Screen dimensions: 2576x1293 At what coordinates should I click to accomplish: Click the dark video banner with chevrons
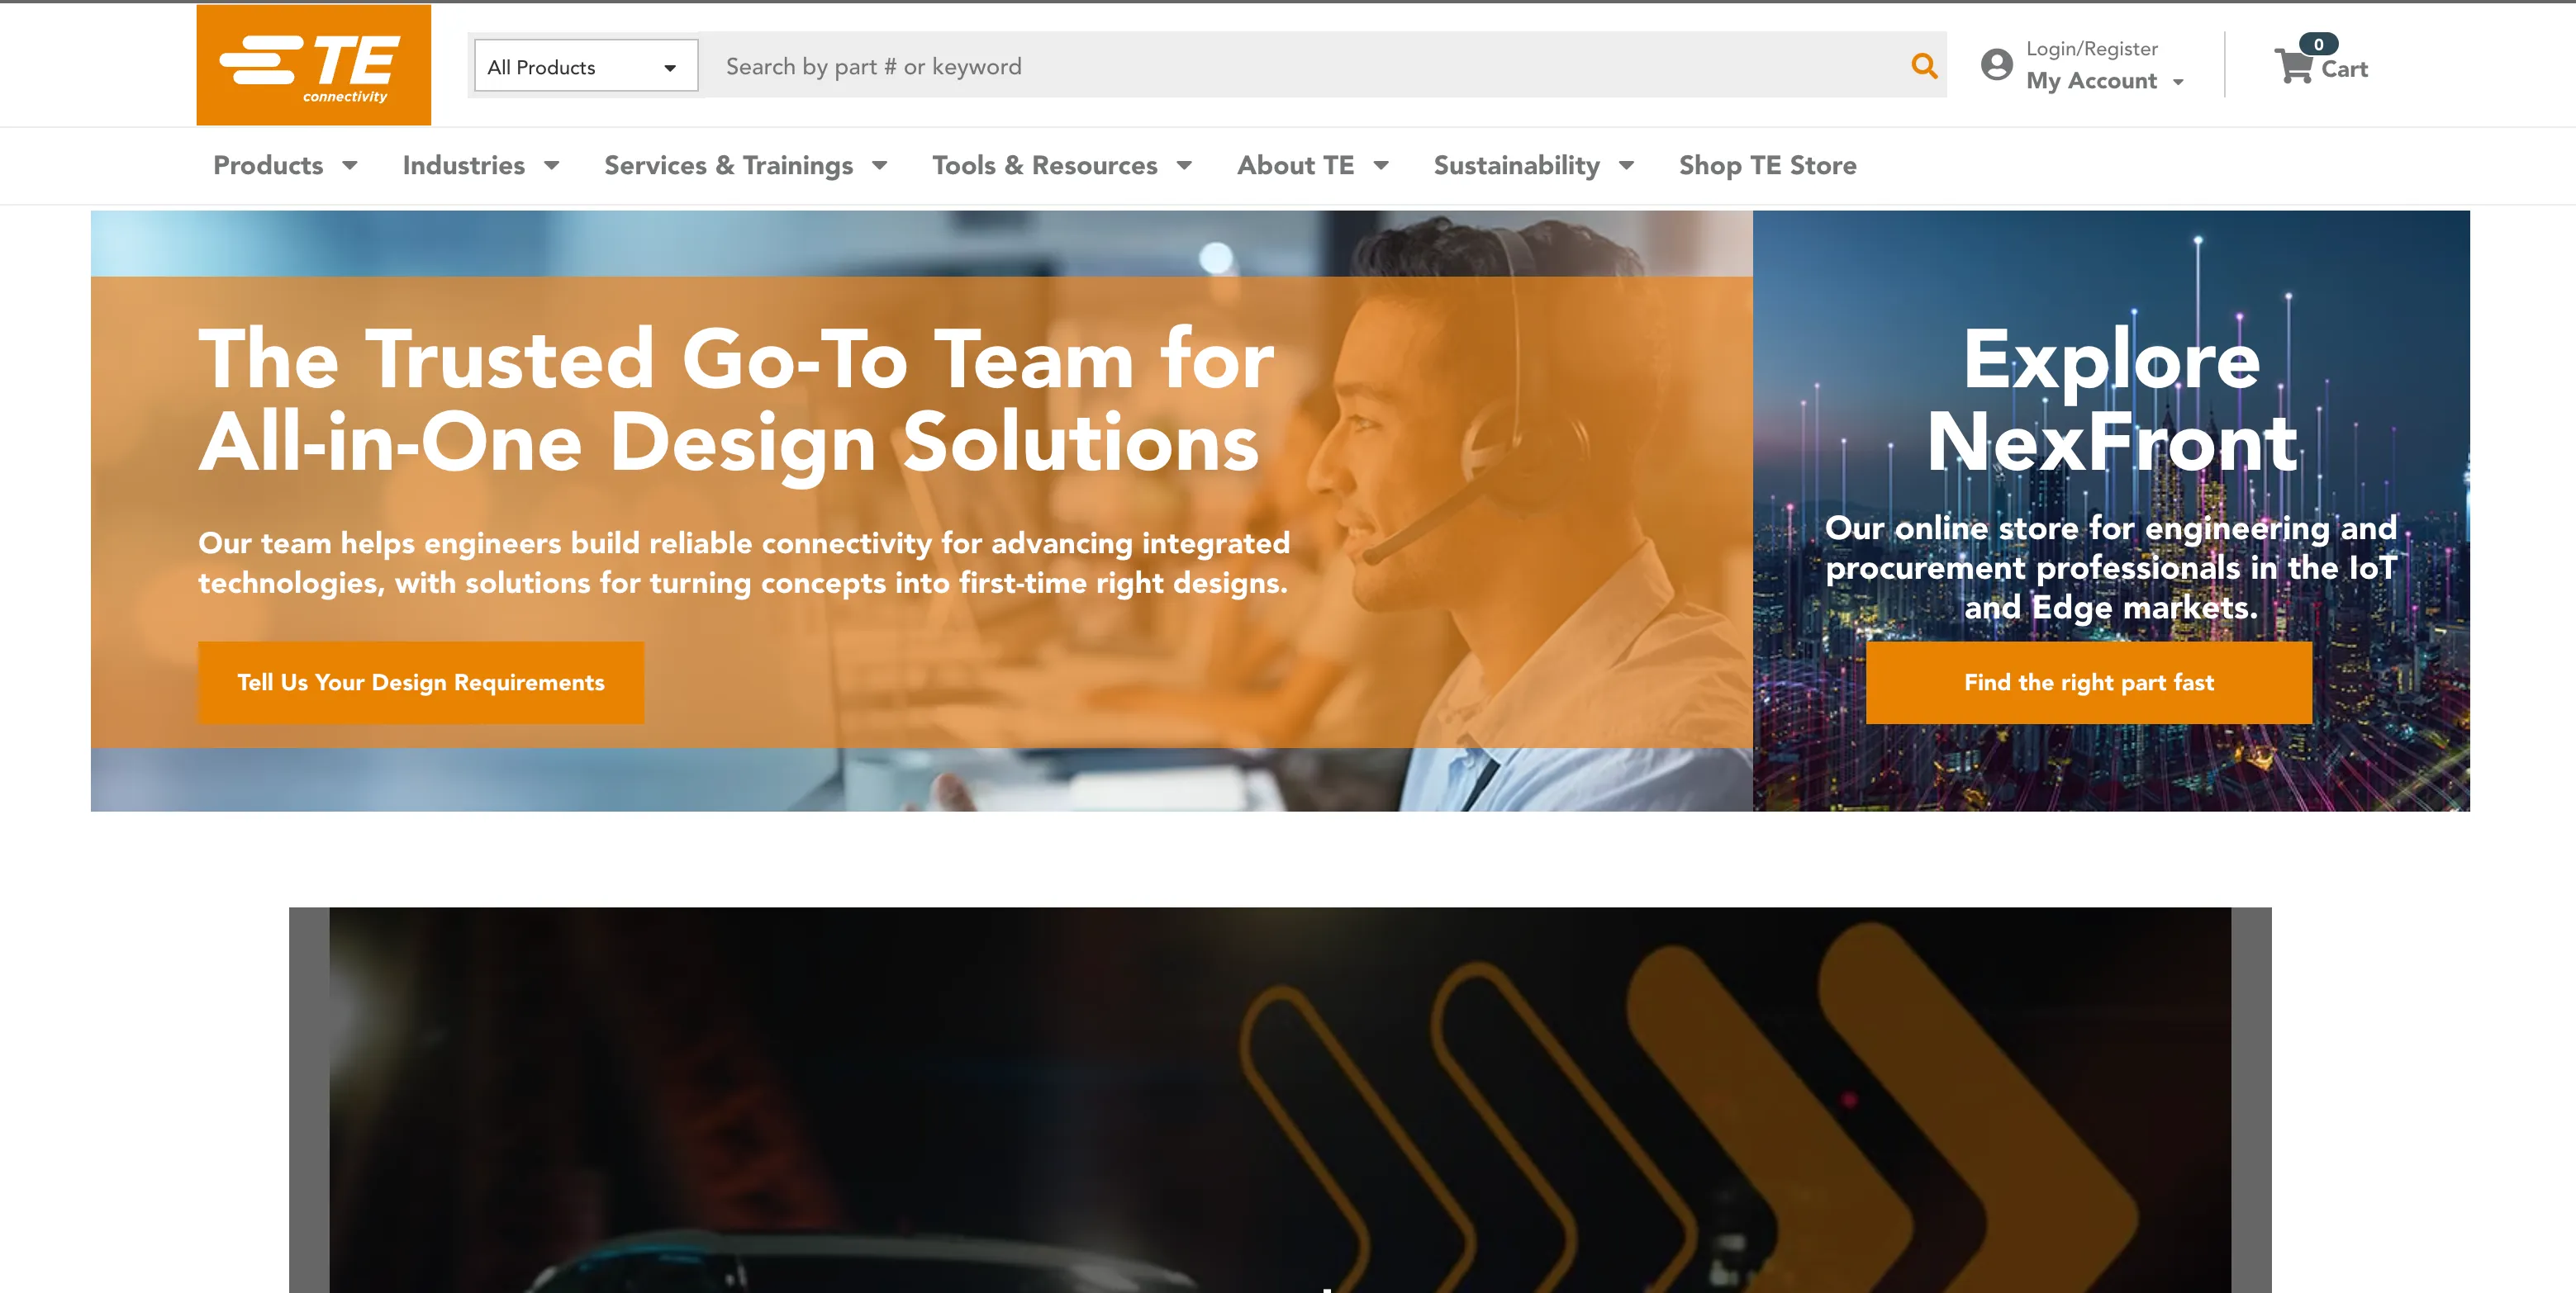1279,1099
